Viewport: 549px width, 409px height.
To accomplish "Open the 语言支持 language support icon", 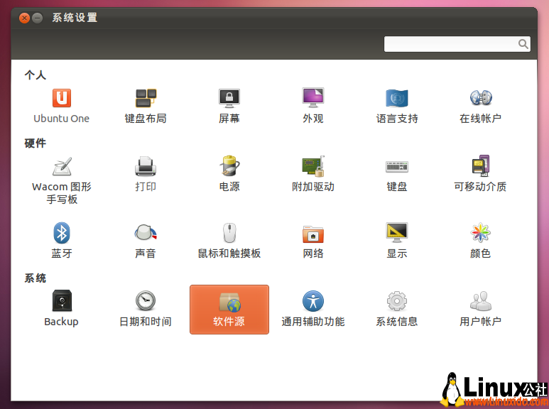I will point(397,98).
